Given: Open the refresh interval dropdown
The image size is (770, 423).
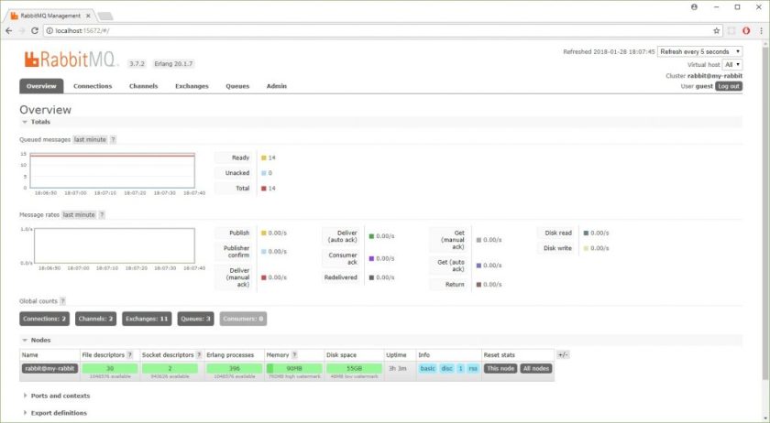Looking at the screenshot, I should click(699, 52).
